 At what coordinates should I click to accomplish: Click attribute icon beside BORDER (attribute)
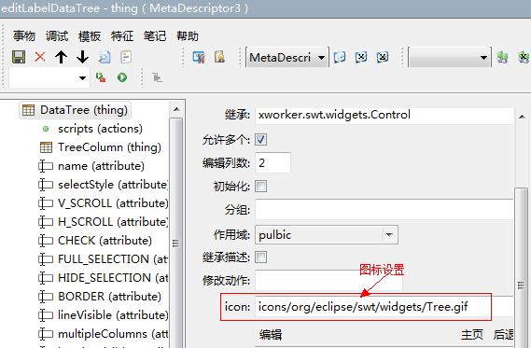[46, 296]
